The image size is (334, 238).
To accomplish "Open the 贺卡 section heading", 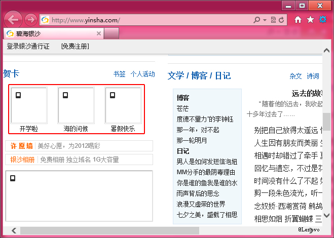I will 11,73.
